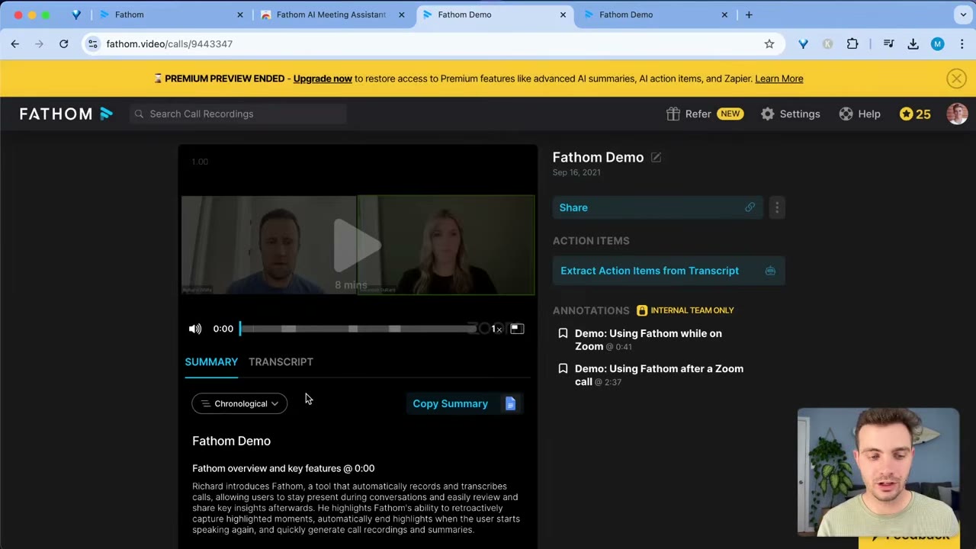
Task: Click the Upgrade now link
Action: [x=323, y=79]
